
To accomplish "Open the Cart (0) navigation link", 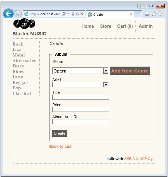I will (x=125, y=26).
